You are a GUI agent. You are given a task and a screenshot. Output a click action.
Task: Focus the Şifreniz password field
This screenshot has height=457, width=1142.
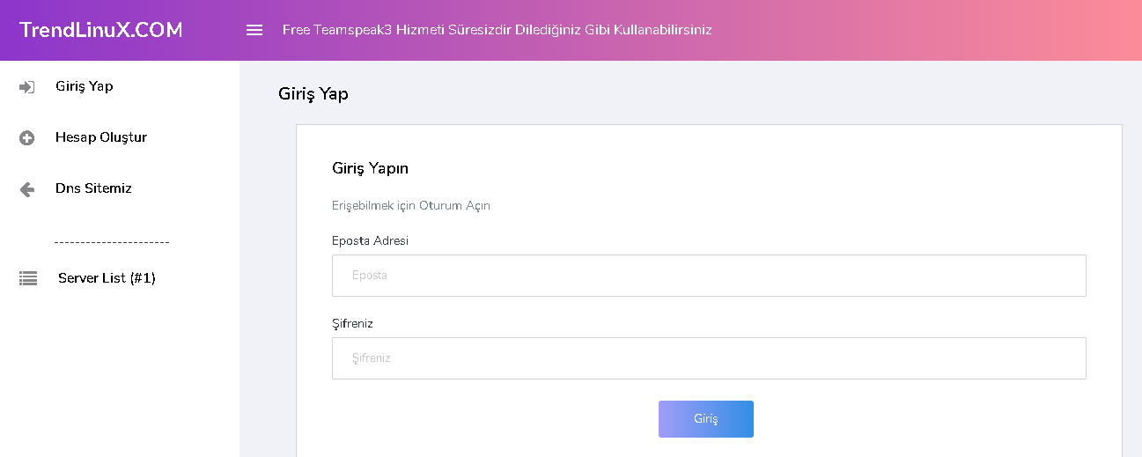(x=709, y=358)
